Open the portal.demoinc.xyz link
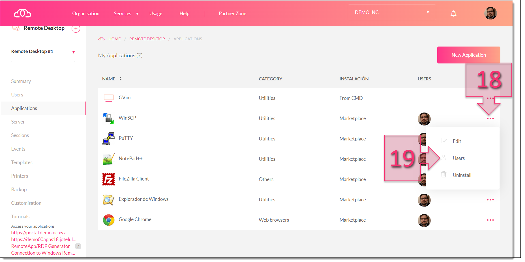 point(38,233)
